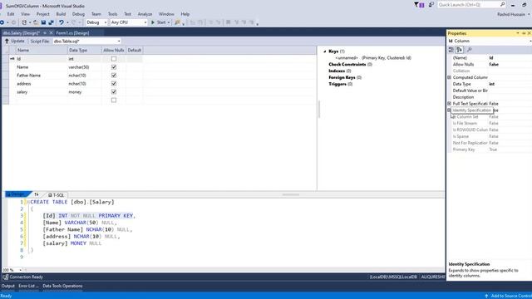The width and height of the screenshot is (532, 299).
Task: Expand Identity Specification property
Action: point(449,110)
